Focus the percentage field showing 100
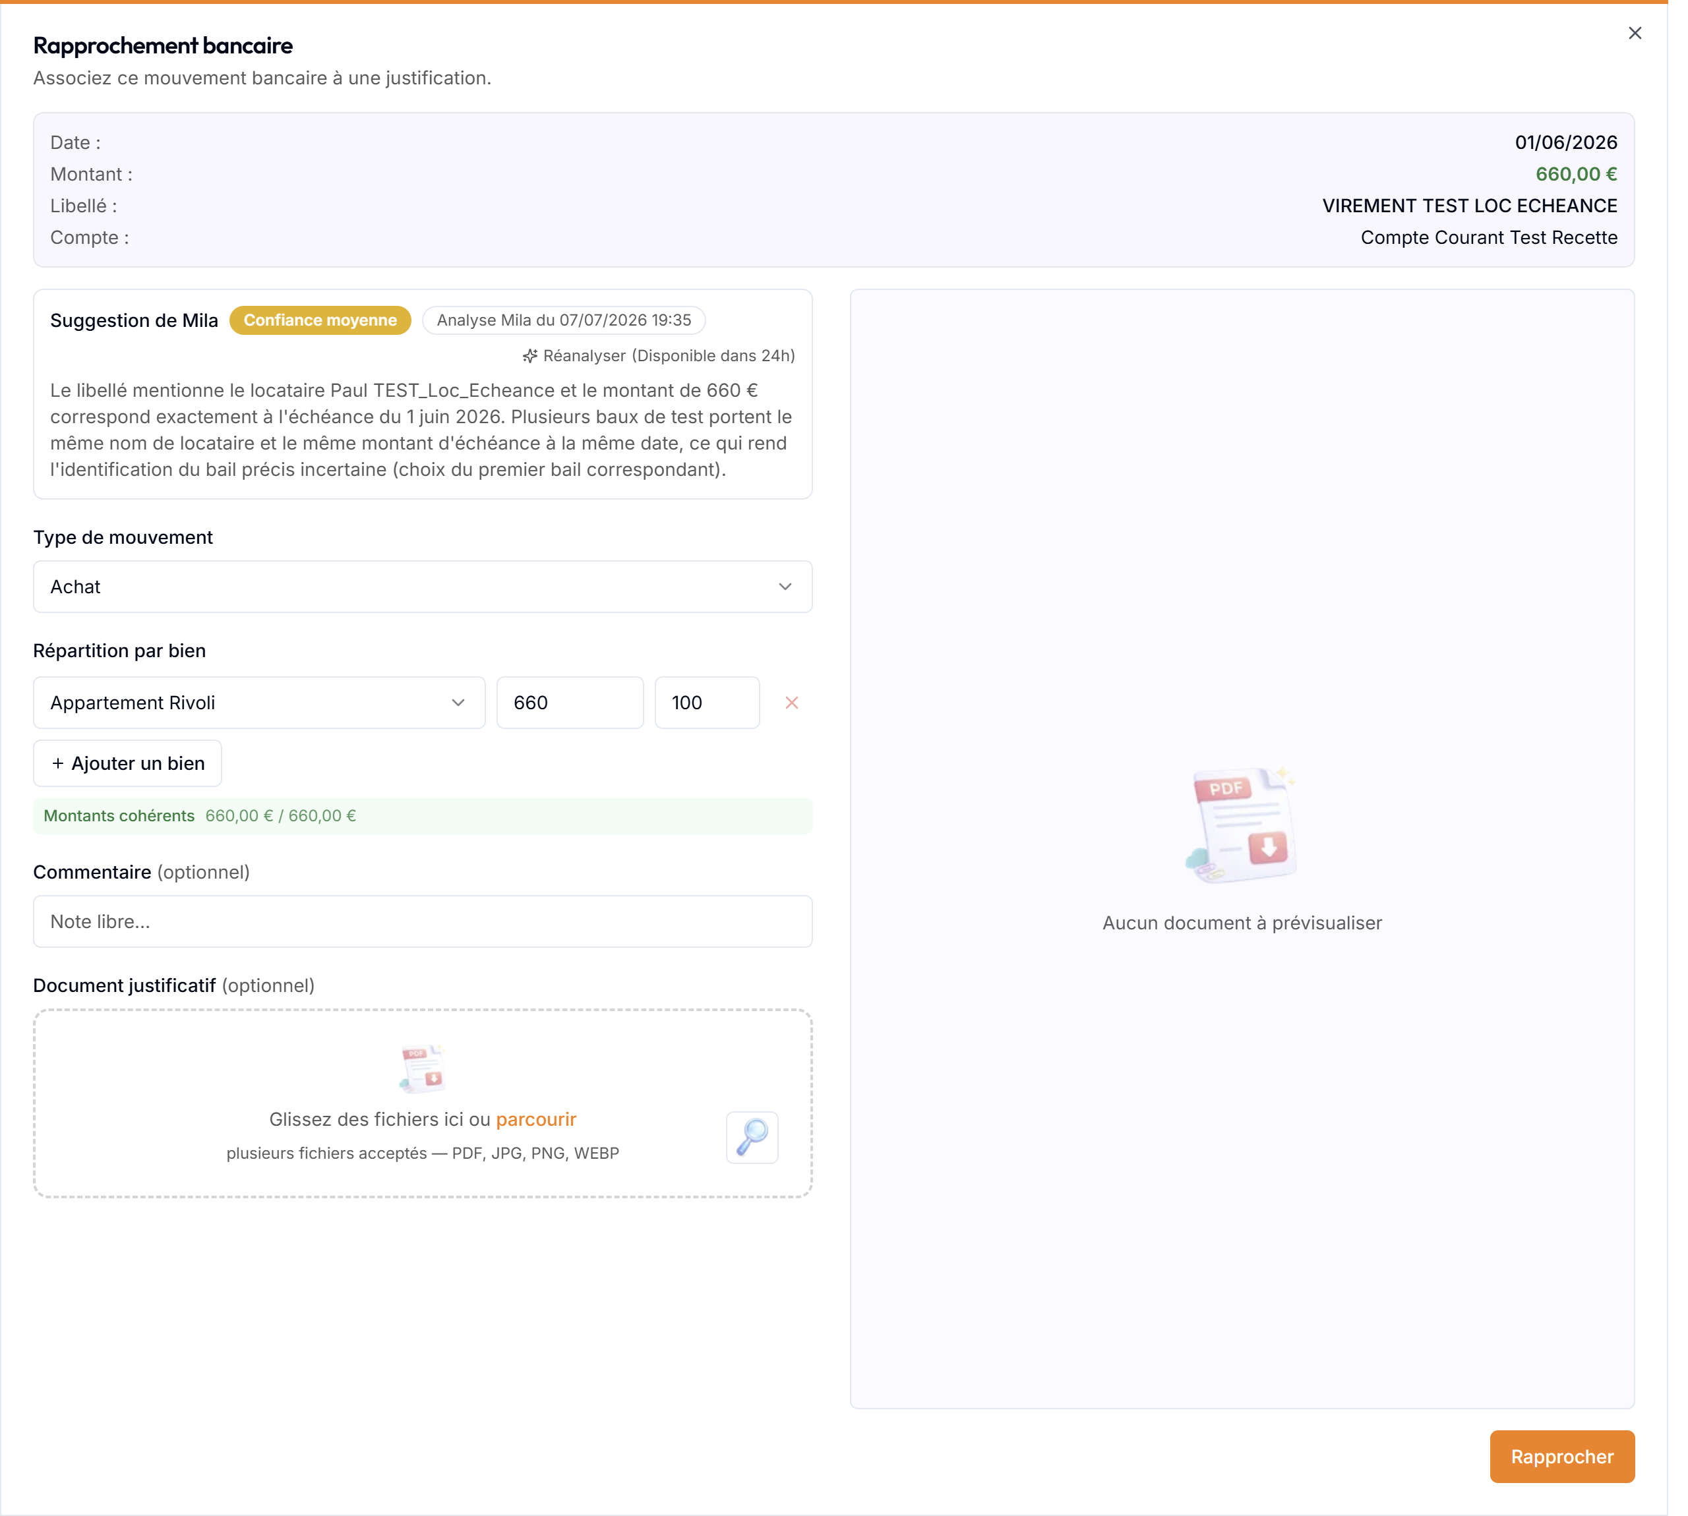The height and width of the screenshot is (1516, 1688). [707, 703]
